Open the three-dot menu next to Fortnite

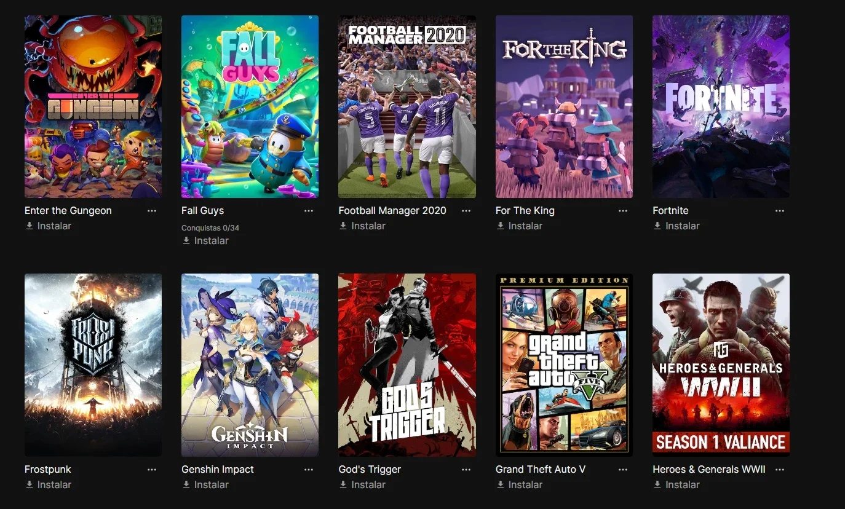780,211
